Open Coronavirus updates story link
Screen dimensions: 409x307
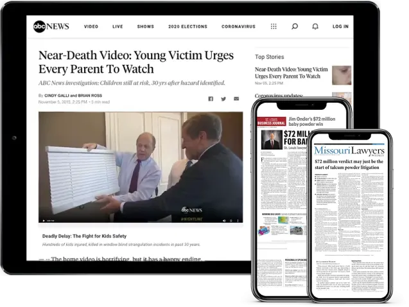pyautogui.click(x=279, y=96)
